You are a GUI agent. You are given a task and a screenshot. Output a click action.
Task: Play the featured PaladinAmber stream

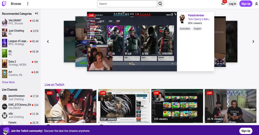click(x=132, y=42)
